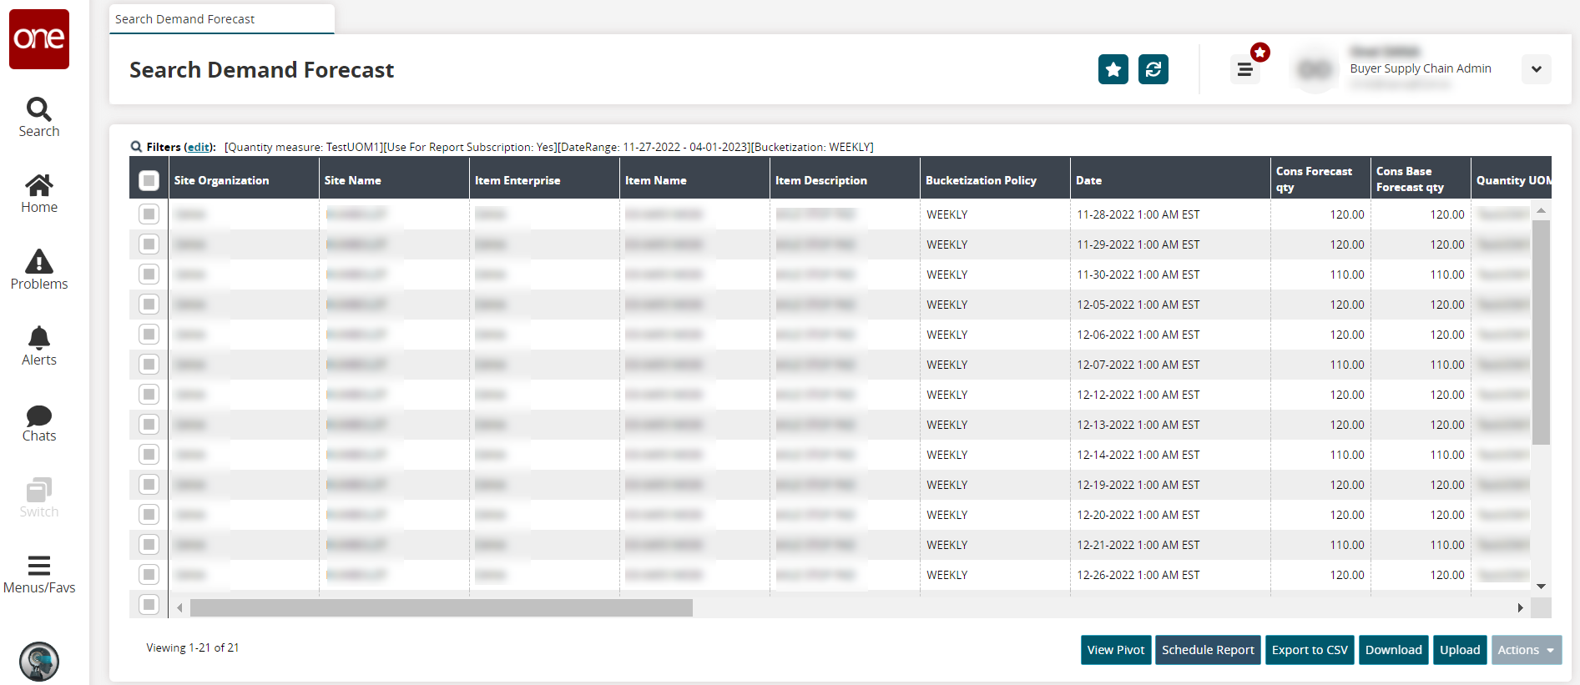Open the Actions dropdown button
Screen dimensions: 1580x685
coord(1526,650)
